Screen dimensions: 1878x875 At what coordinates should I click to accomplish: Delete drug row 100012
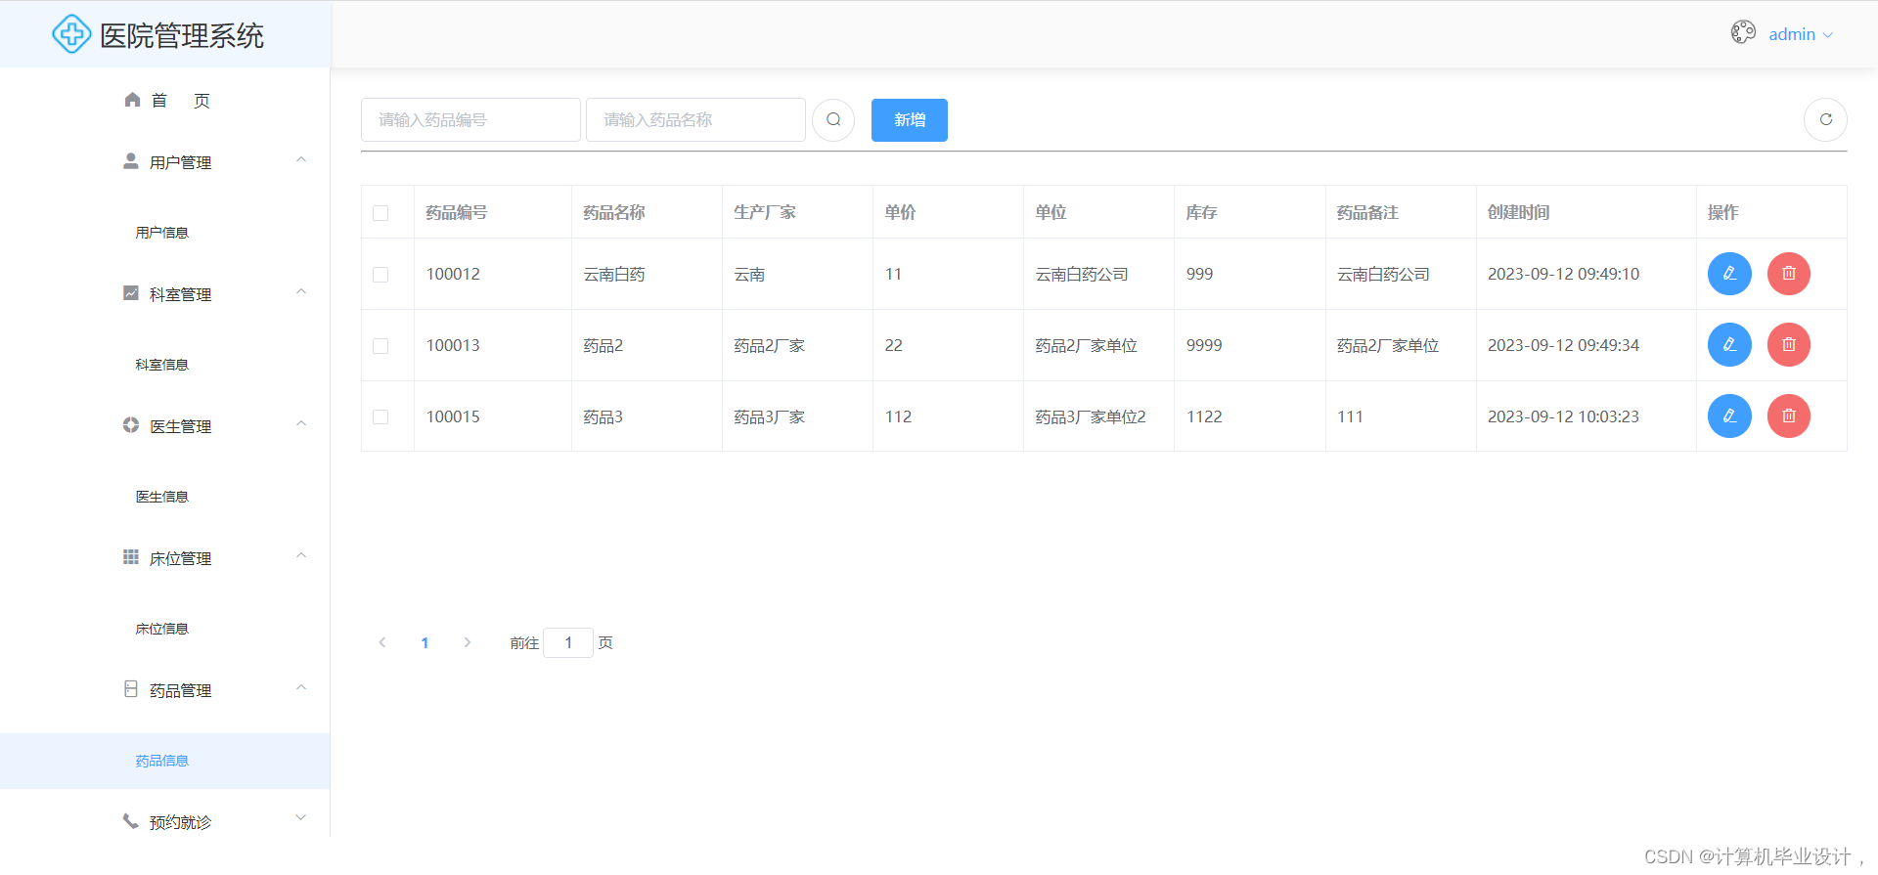pos(1789,274)
